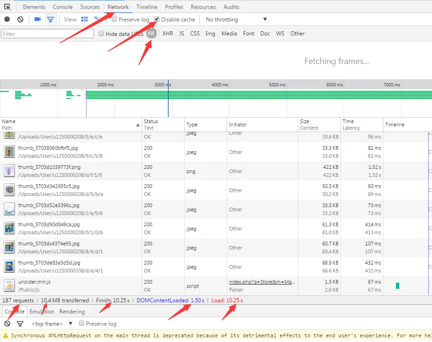This screenshot has width=432, height=342.
Task: Click the thumb_5703d90d849ca.jpg thumbnail
Action: pyautogui.click(x=9, y=228)
